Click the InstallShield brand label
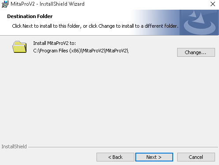Image resolution: width=219 pixels, height=165 pixels. tap(14, 147)
